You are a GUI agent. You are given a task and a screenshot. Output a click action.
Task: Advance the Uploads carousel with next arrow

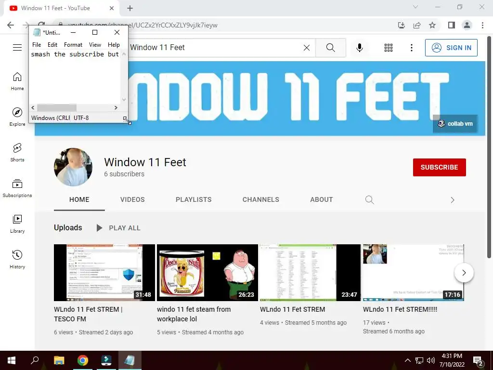click(464, 273)
